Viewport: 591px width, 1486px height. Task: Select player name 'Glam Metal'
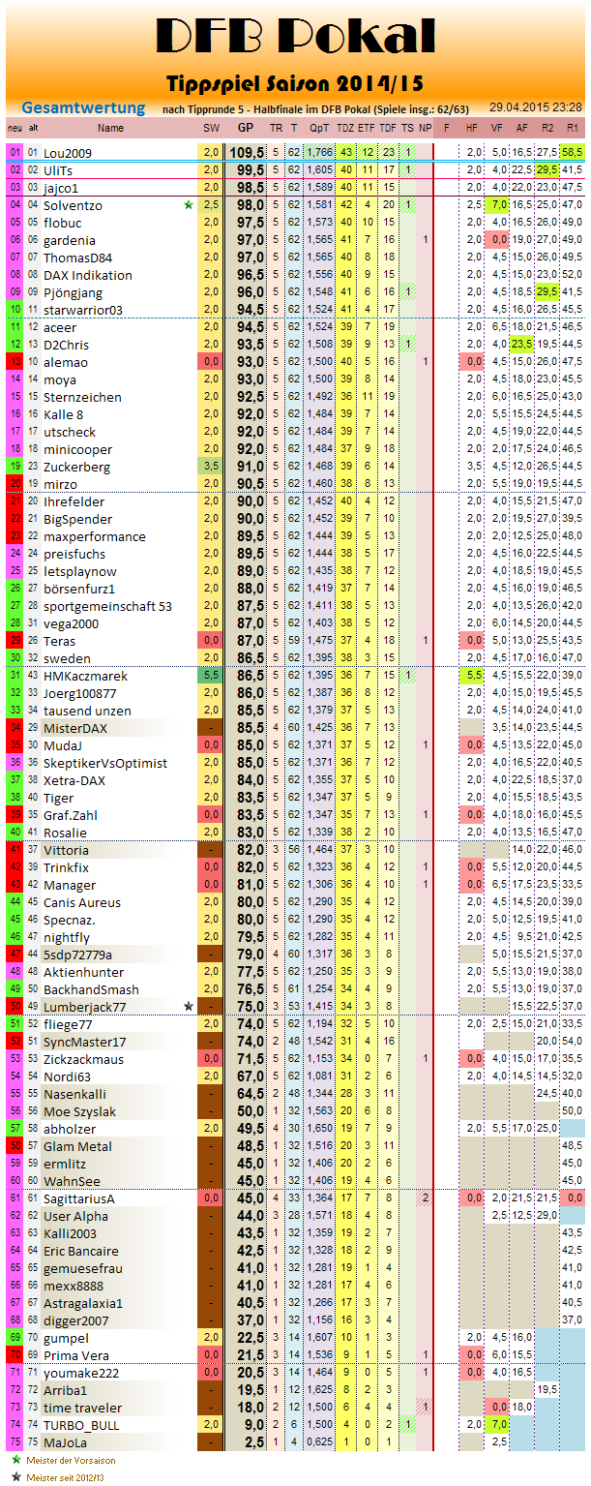[x=77, y=1146]
